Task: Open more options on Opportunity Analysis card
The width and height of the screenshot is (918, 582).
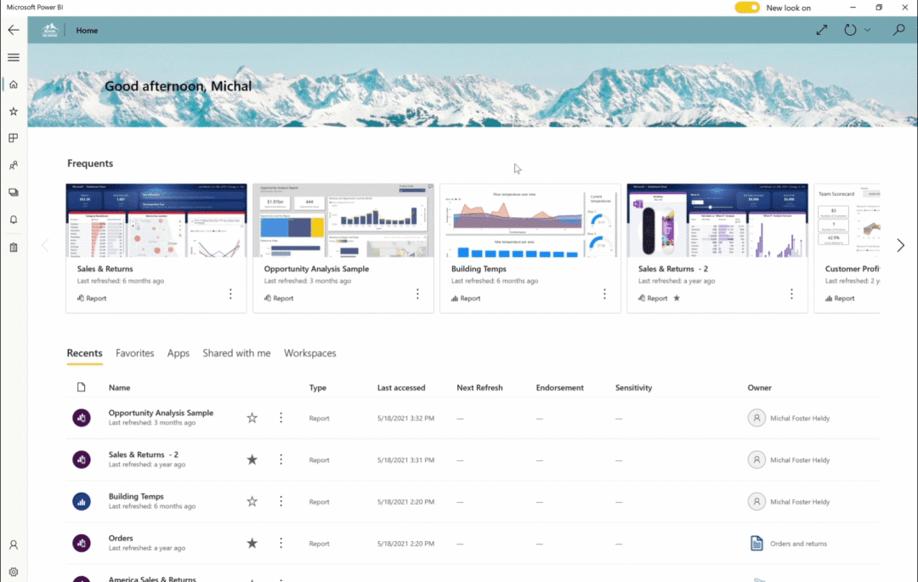Action: 417,294
